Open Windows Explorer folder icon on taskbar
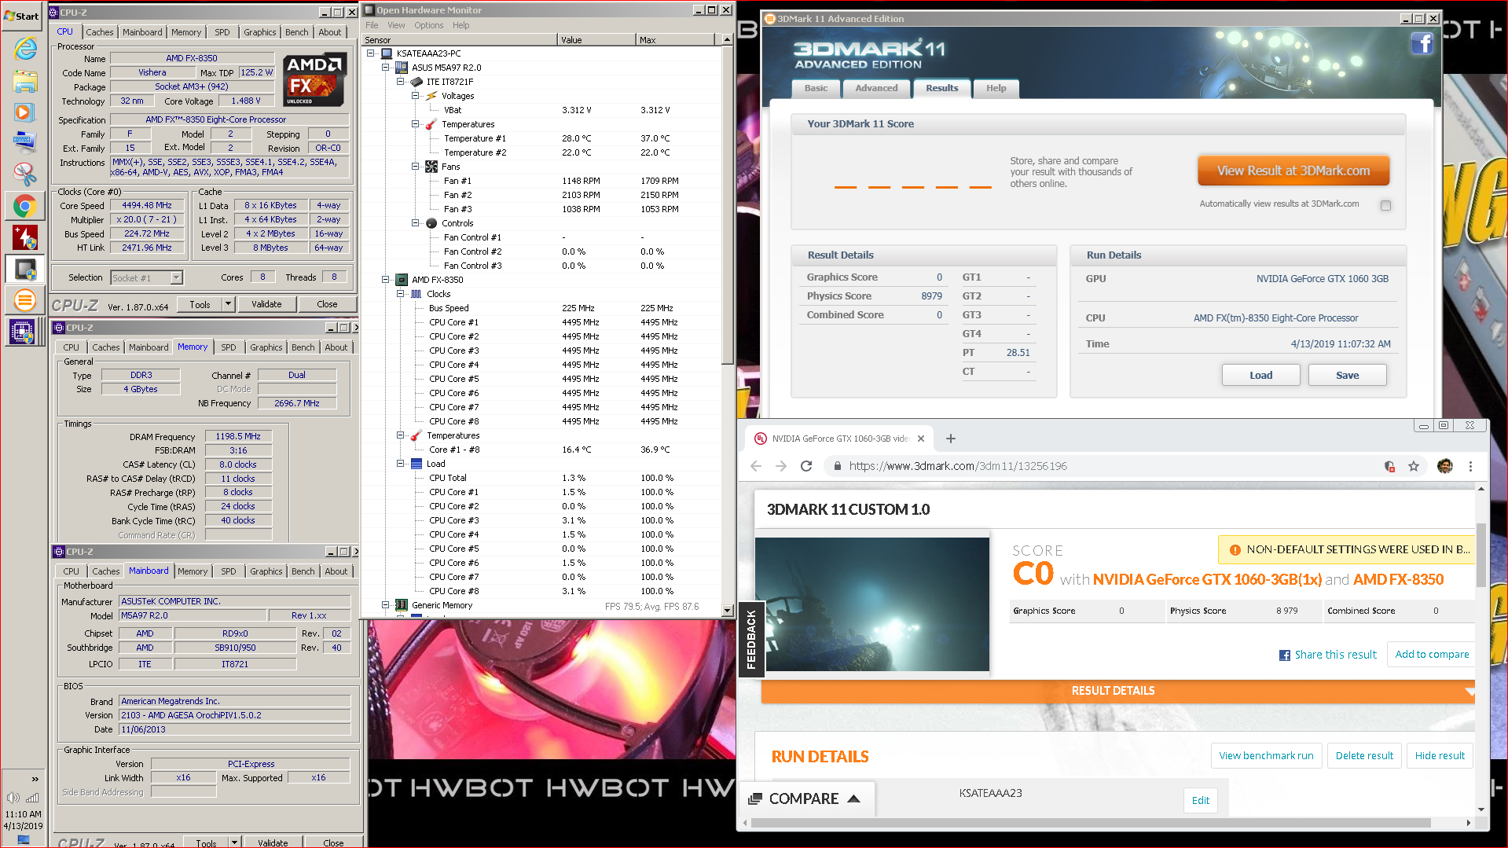The image size is (1508, 848). pyautogui.click(x=24, y=80)
